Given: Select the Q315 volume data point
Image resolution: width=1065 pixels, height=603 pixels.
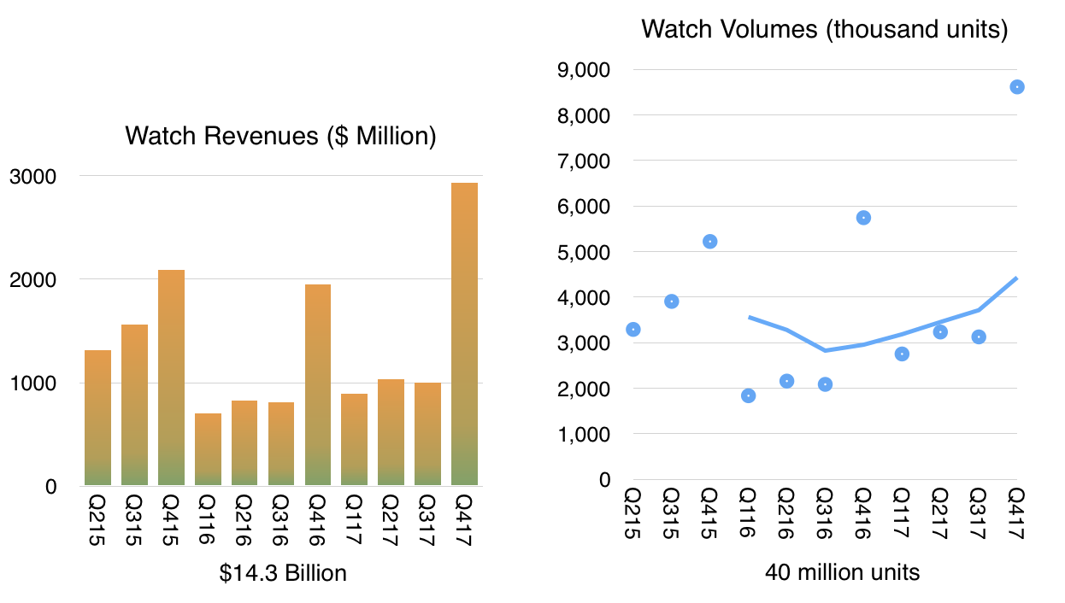Looking at the screenshot, I should pos(672,301).
